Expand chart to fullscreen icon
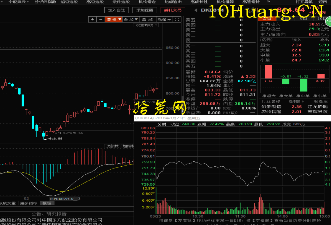Screen dimensions: 331x225 (177, 20)
